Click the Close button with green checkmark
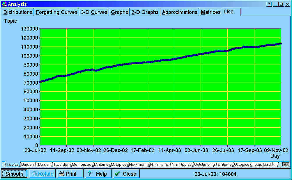 click(x=126, y=174)
